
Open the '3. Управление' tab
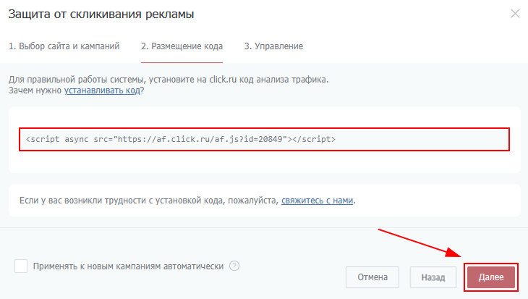[273, 46]
